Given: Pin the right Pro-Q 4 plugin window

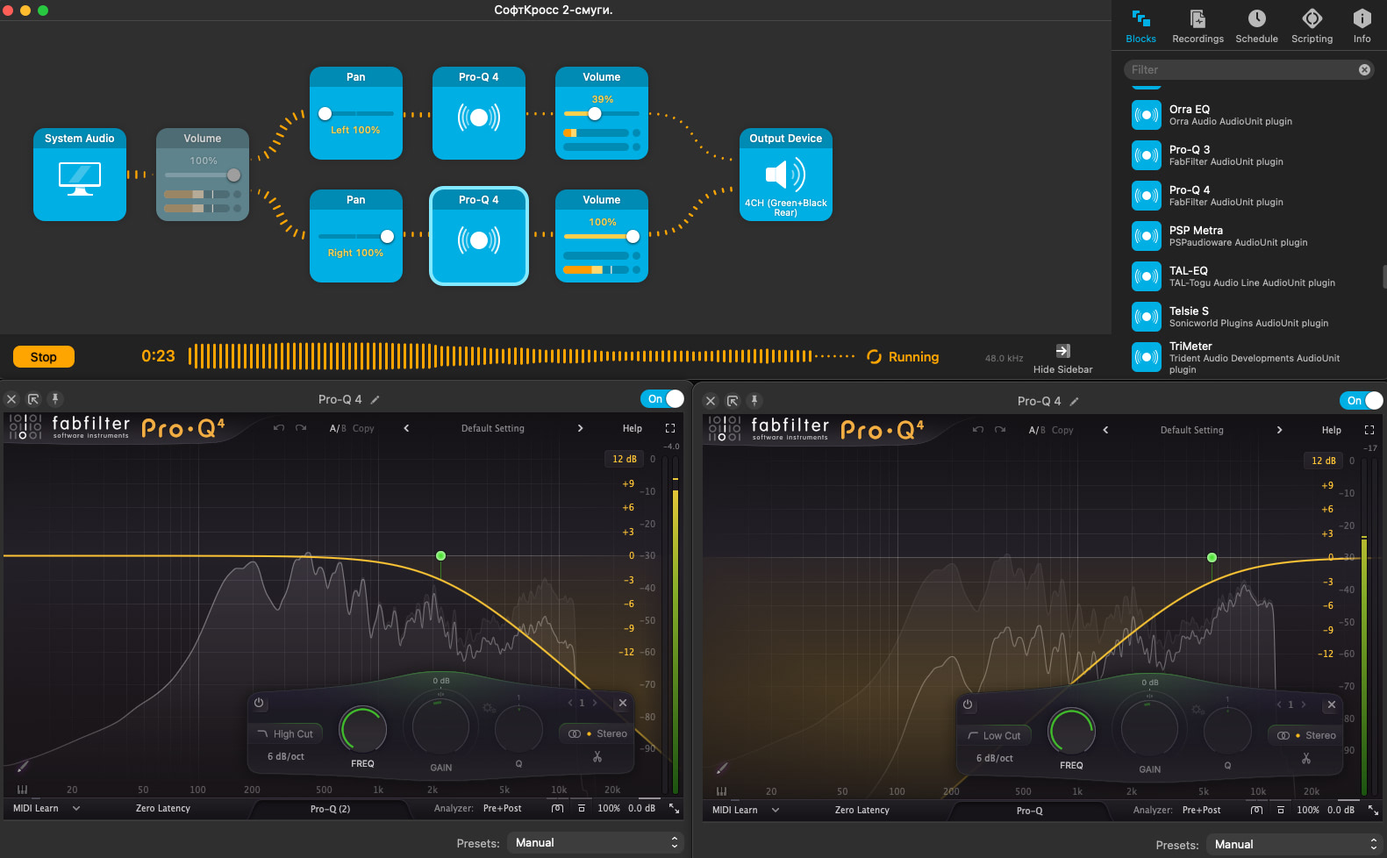Looking at the screenshot, I should tap(754, 401).
